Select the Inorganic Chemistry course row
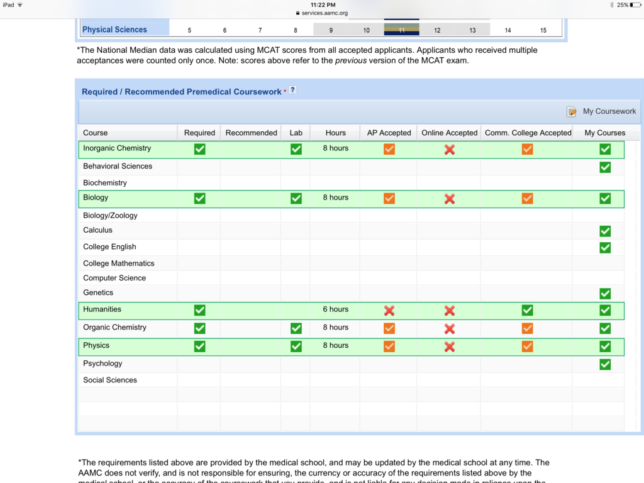Image resolution: width=644 pixels, height=483 pixels. point(117,148)
